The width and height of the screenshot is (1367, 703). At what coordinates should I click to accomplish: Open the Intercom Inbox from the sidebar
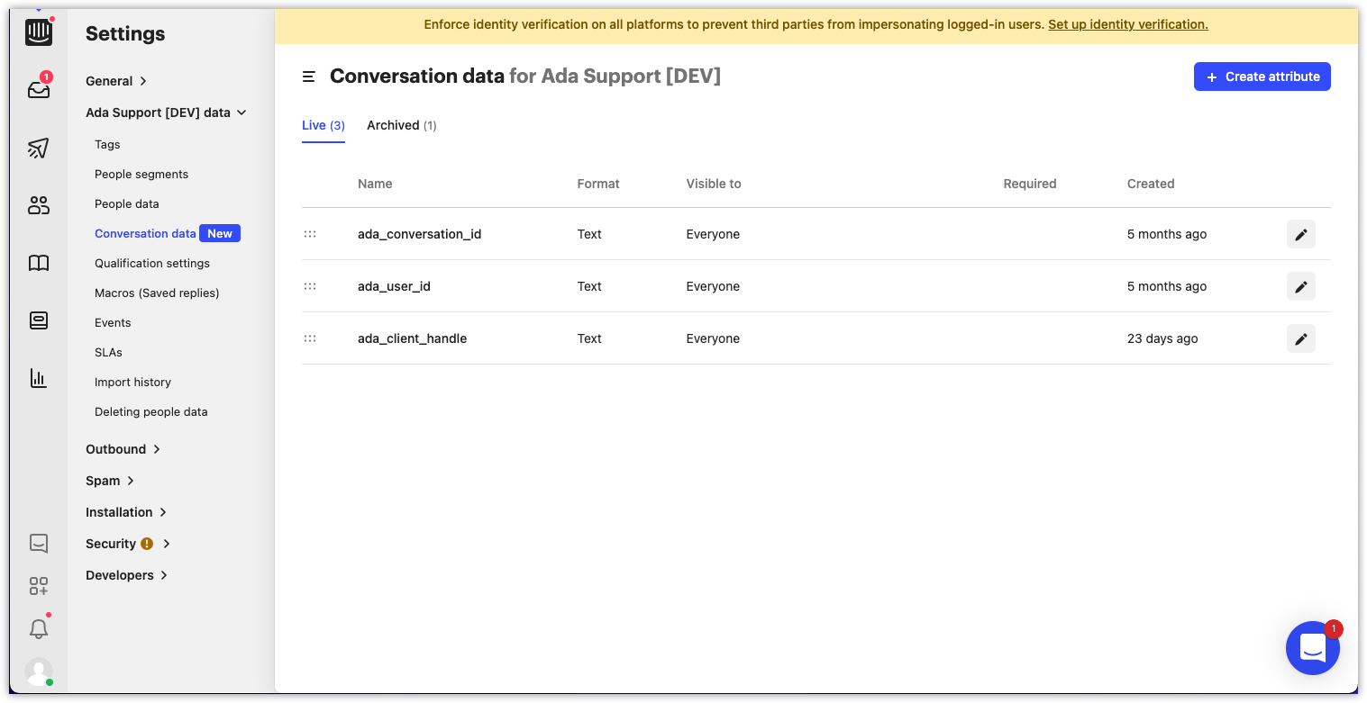(x=39, y=87)
